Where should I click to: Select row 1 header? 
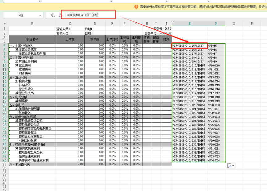(4, 29)
